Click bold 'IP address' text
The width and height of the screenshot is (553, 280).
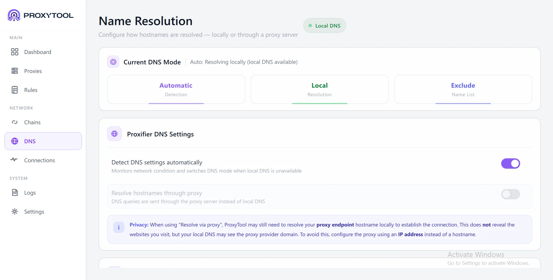tap(410, 234)
